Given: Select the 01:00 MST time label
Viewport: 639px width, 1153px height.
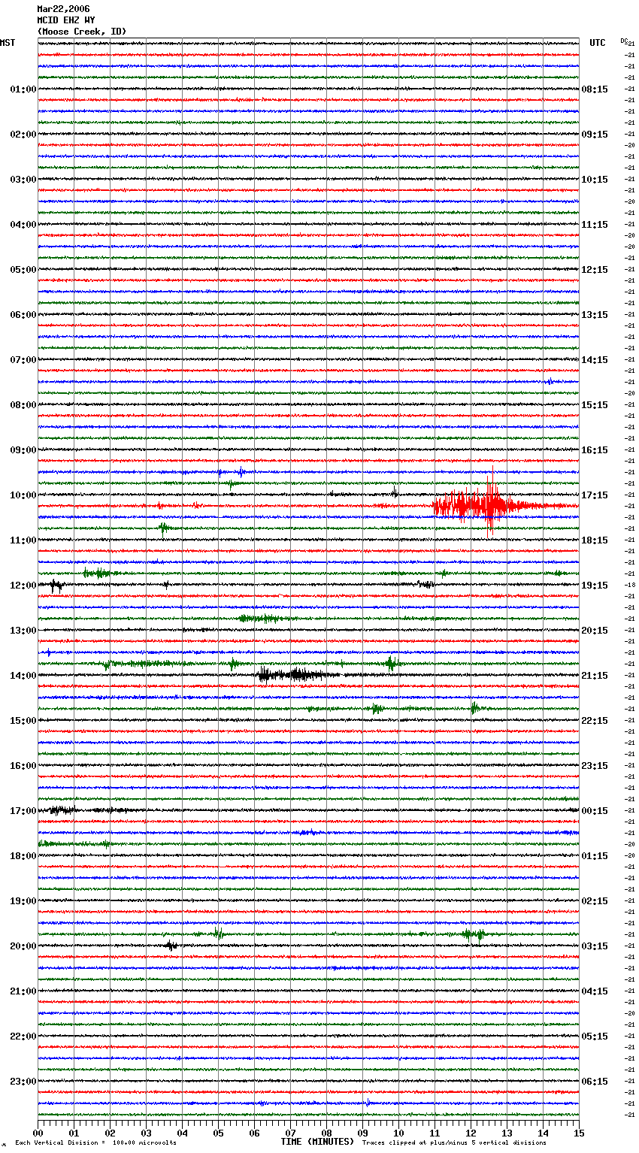Looking at the screenshot, I should [23, 89].
